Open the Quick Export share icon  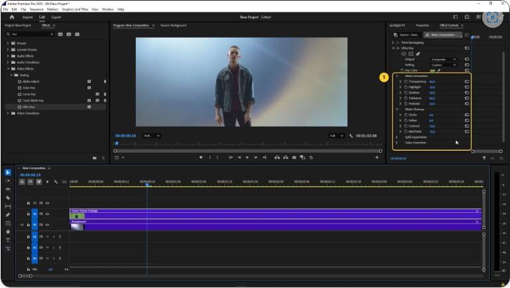click(x=467, y=17)
